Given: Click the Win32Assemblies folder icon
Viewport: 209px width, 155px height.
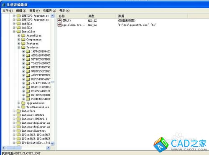Looking at the screenshot, I should 23,107.
